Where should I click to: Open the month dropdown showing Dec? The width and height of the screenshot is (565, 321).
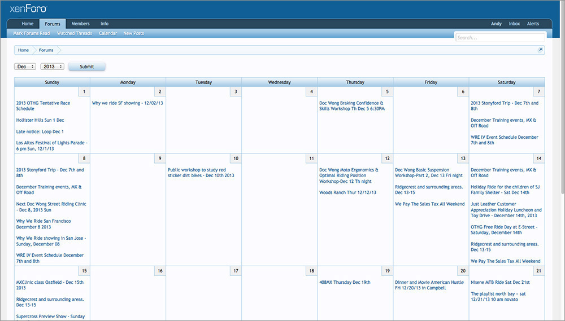click(x=25, y=67)
